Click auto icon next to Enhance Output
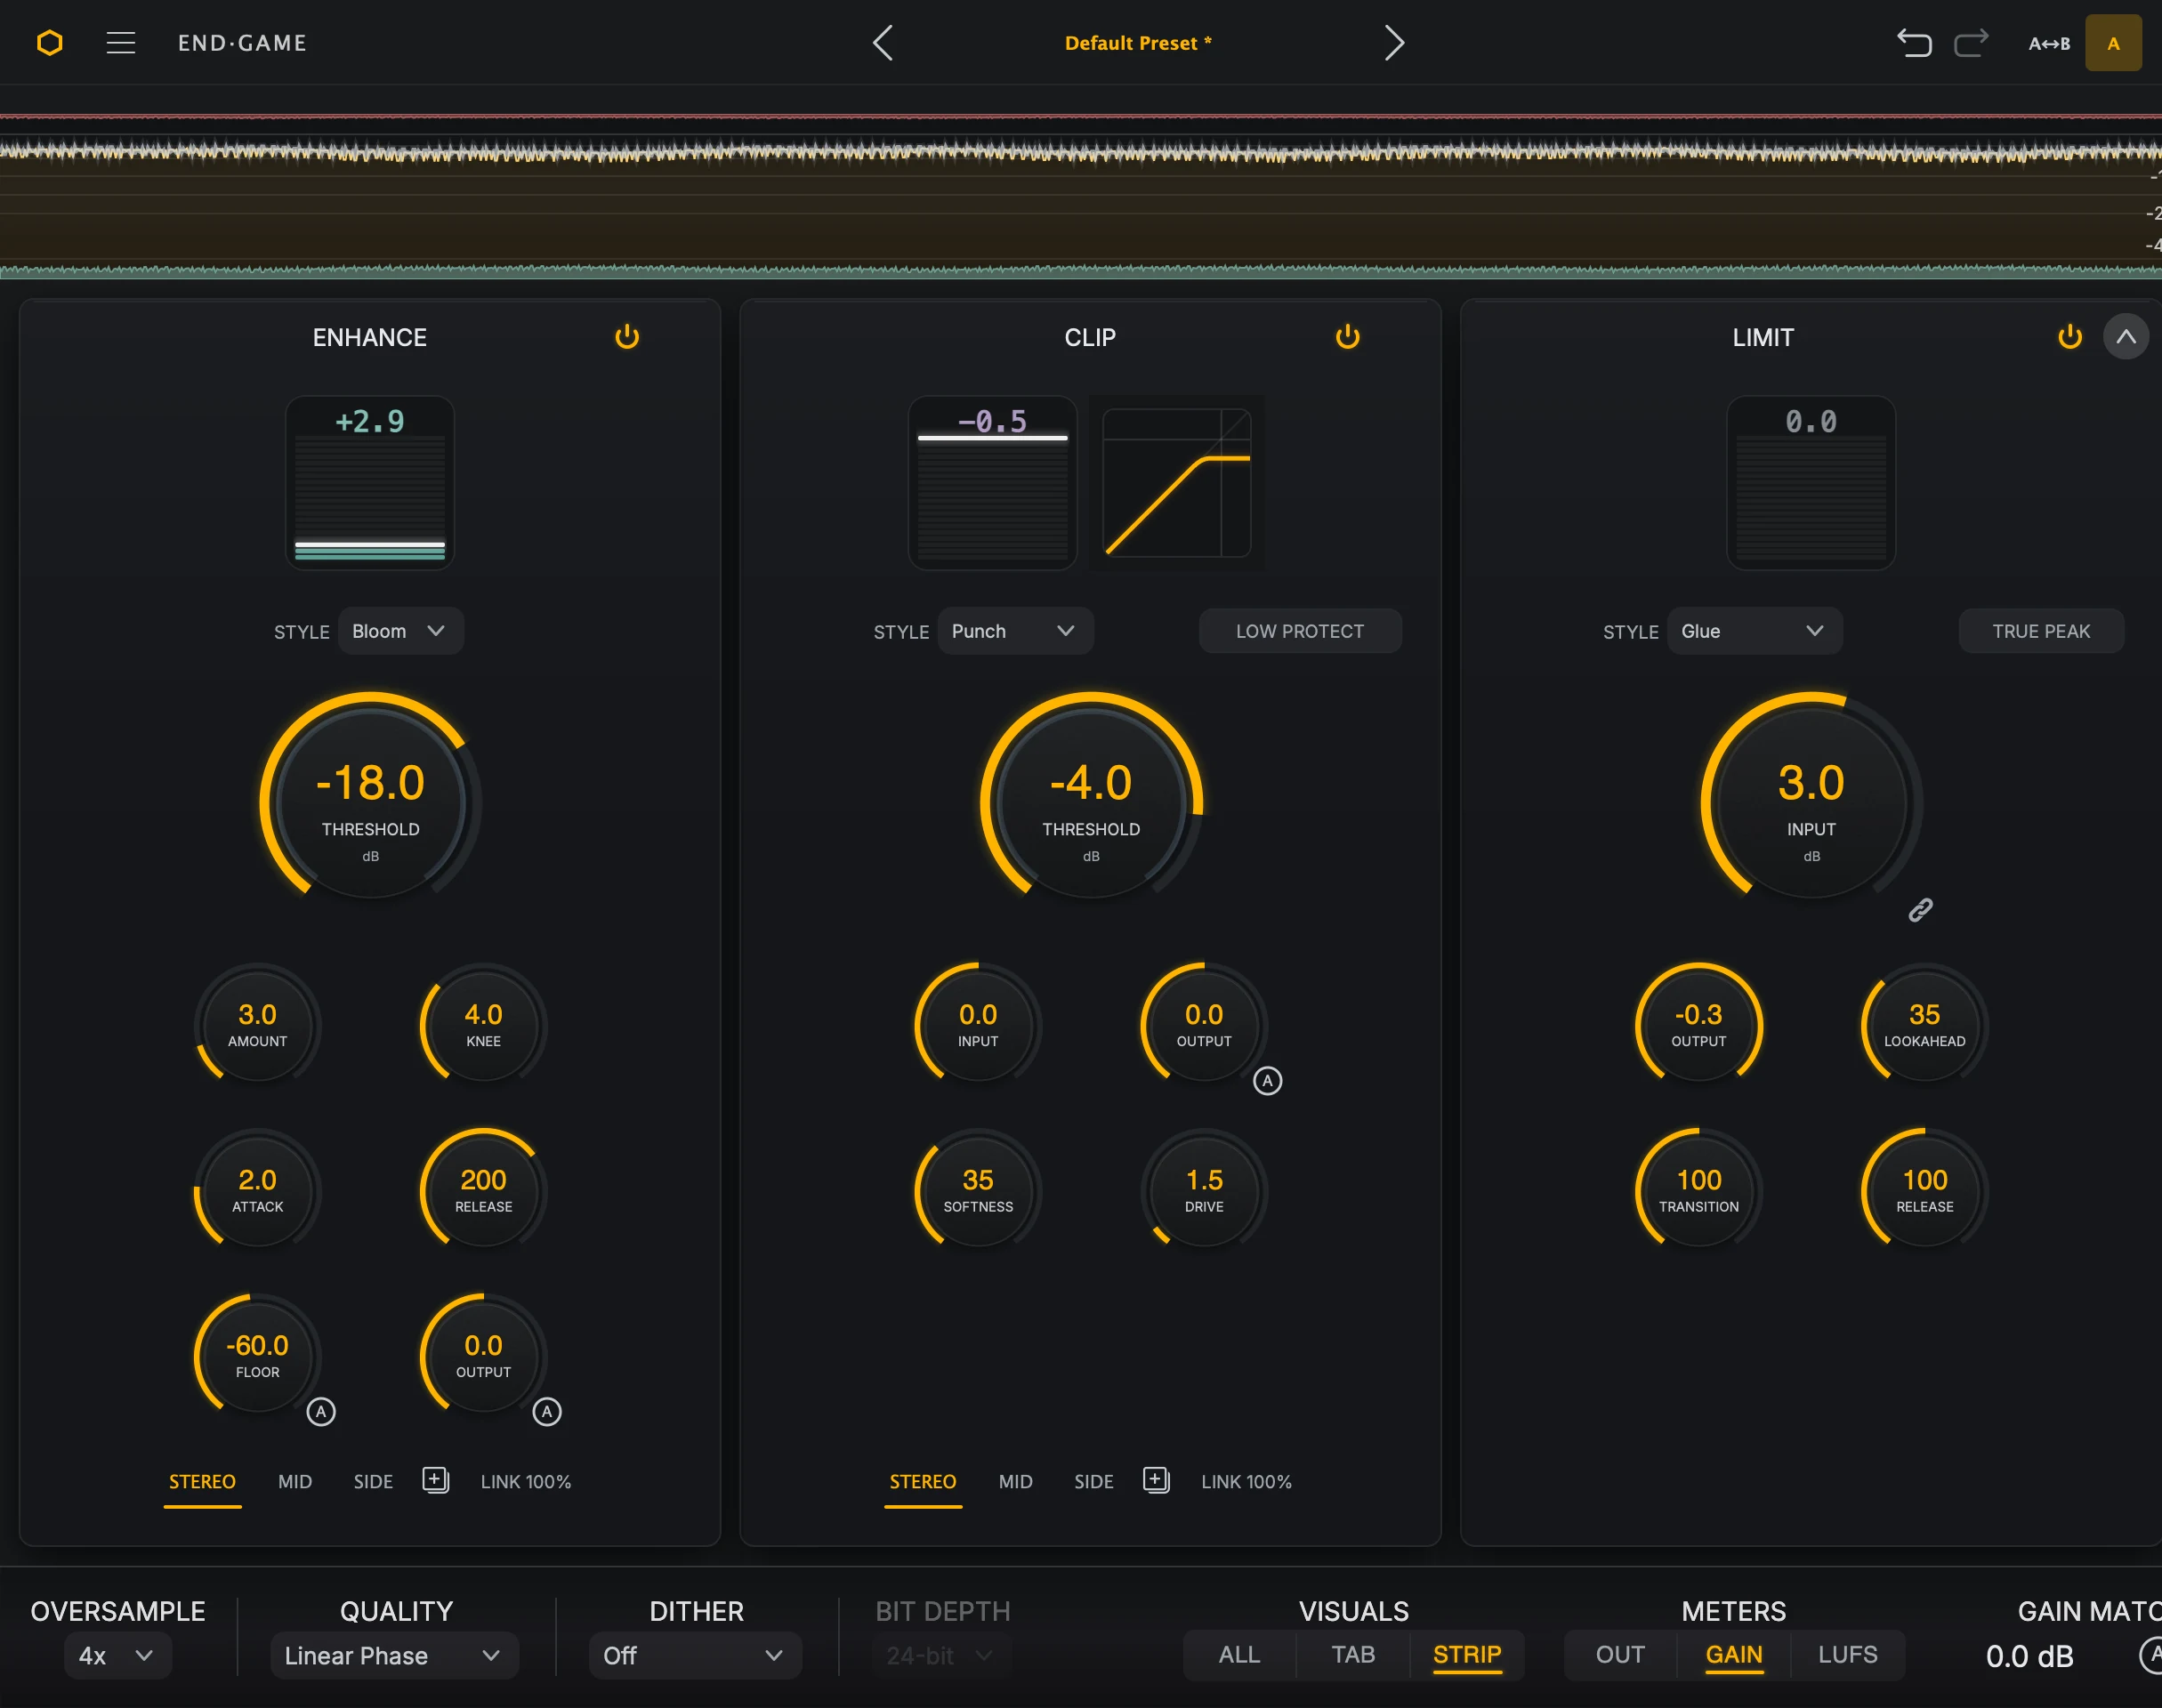Image resolution: width=2162 pixels, height=1708 pixels. coord(547,1412)
